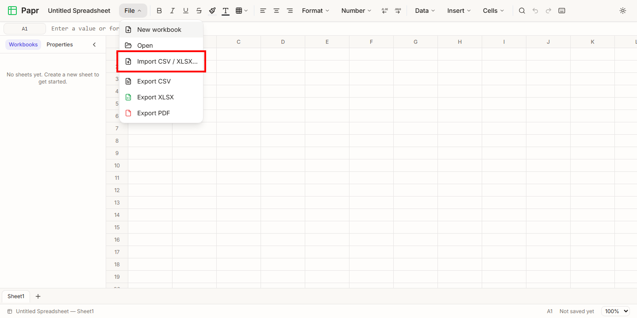Switch to the Workbooks sidebar tab
637x318 pixels.
[23, 45]
